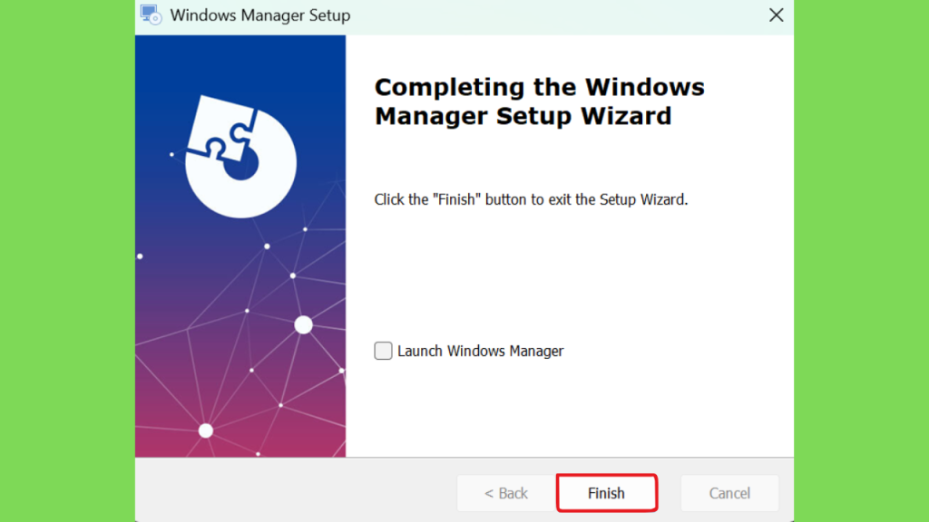Click the "Launch Windows Manager" checkbox label
Image resolution: width=929 pixels, height=522 pixels.
click(x=480, y=351)
